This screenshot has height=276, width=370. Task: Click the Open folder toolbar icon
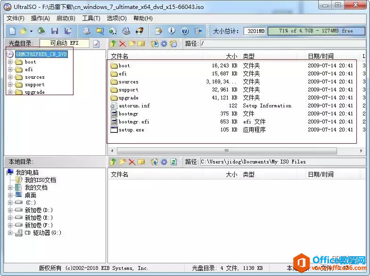coord(24,31)
